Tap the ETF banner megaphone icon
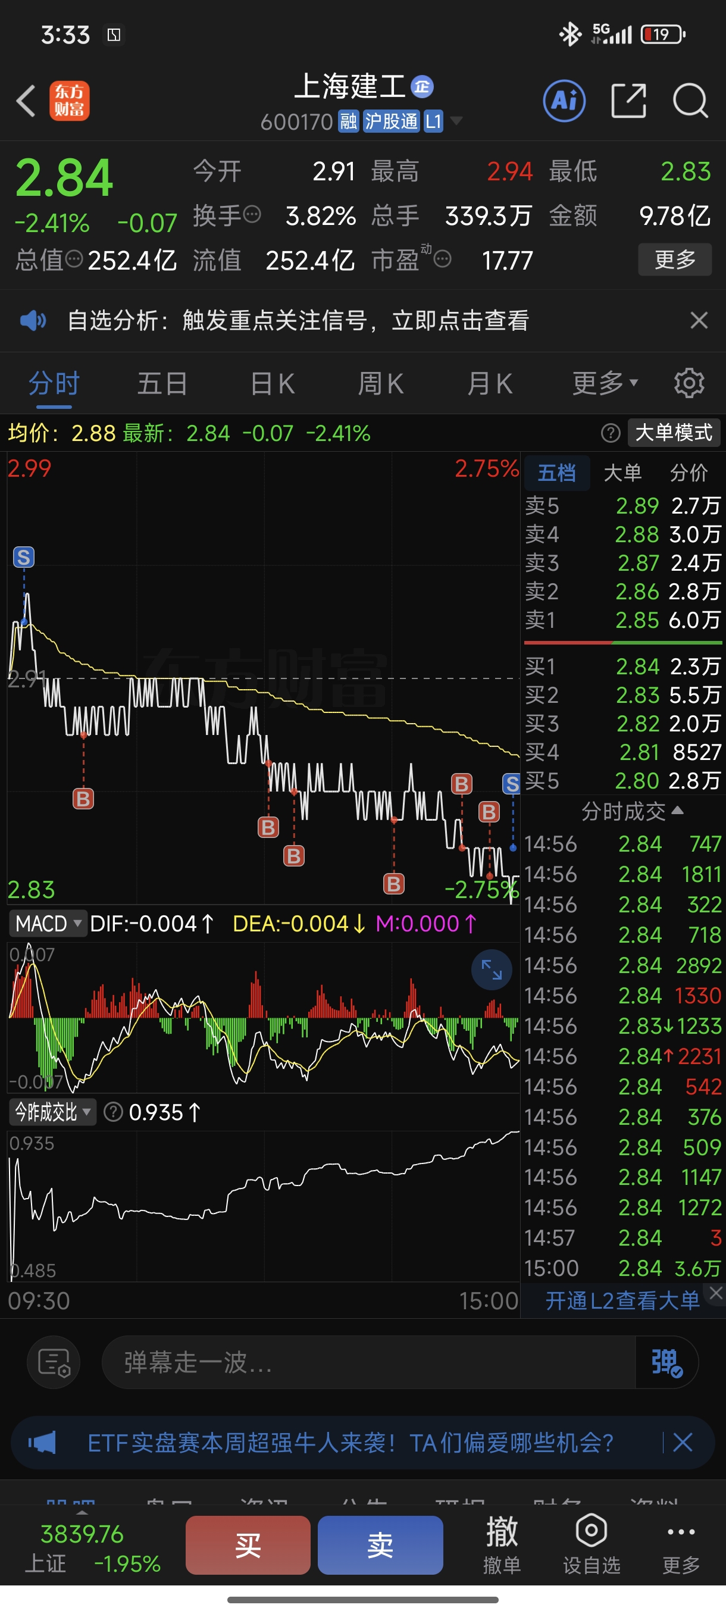 [x=43, y=1443]
